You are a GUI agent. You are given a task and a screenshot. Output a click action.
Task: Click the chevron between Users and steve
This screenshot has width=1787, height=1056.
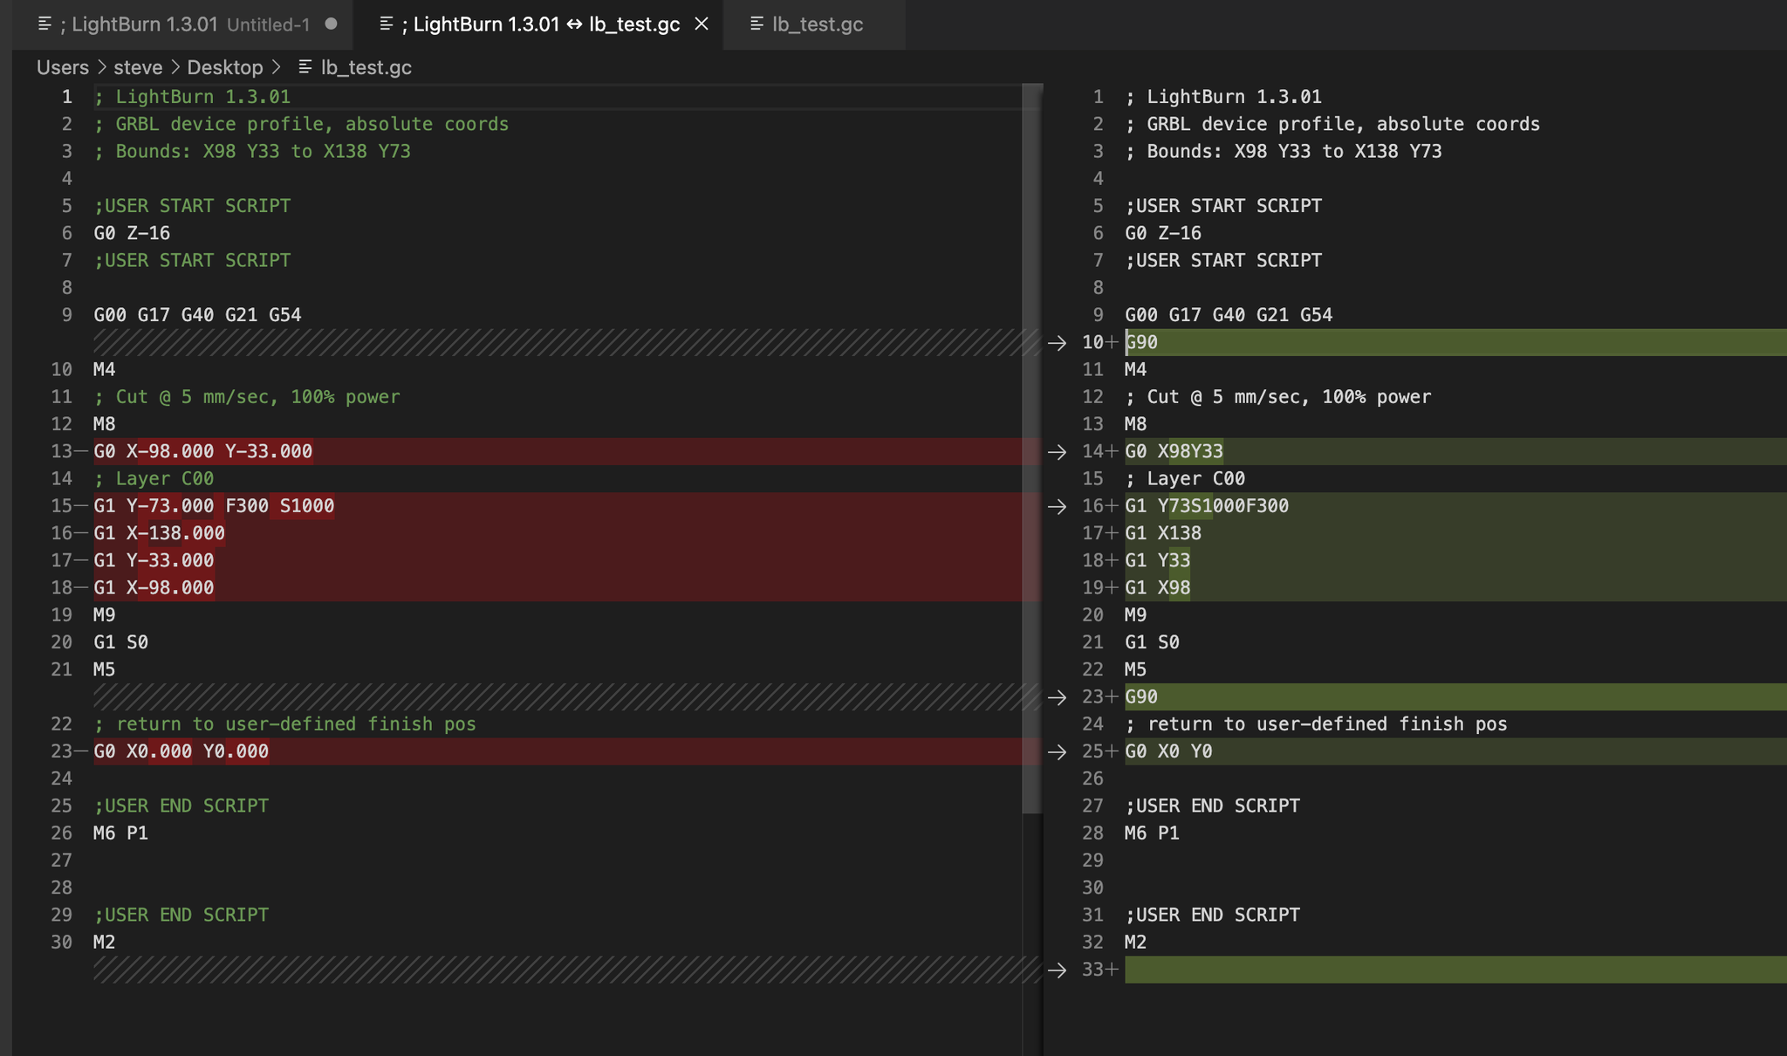103,67
